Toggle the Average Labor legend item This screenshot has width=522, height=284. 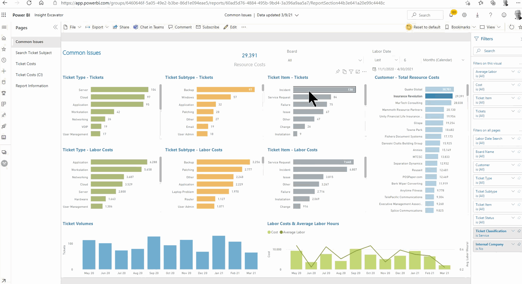[x=292, y=232]
